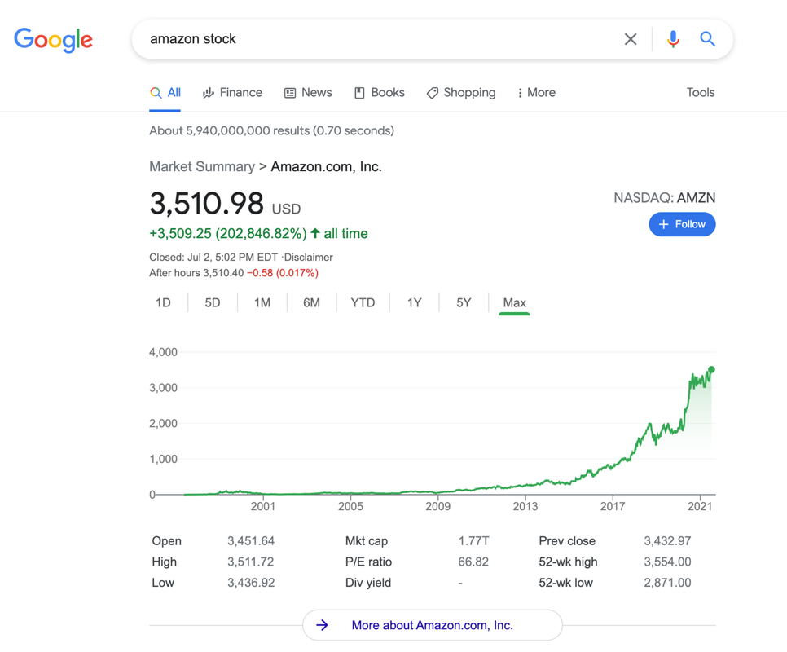Click the After hours 3,510.40 line
The height and width of the screenshot is (652, 787).
pos(234,273)
